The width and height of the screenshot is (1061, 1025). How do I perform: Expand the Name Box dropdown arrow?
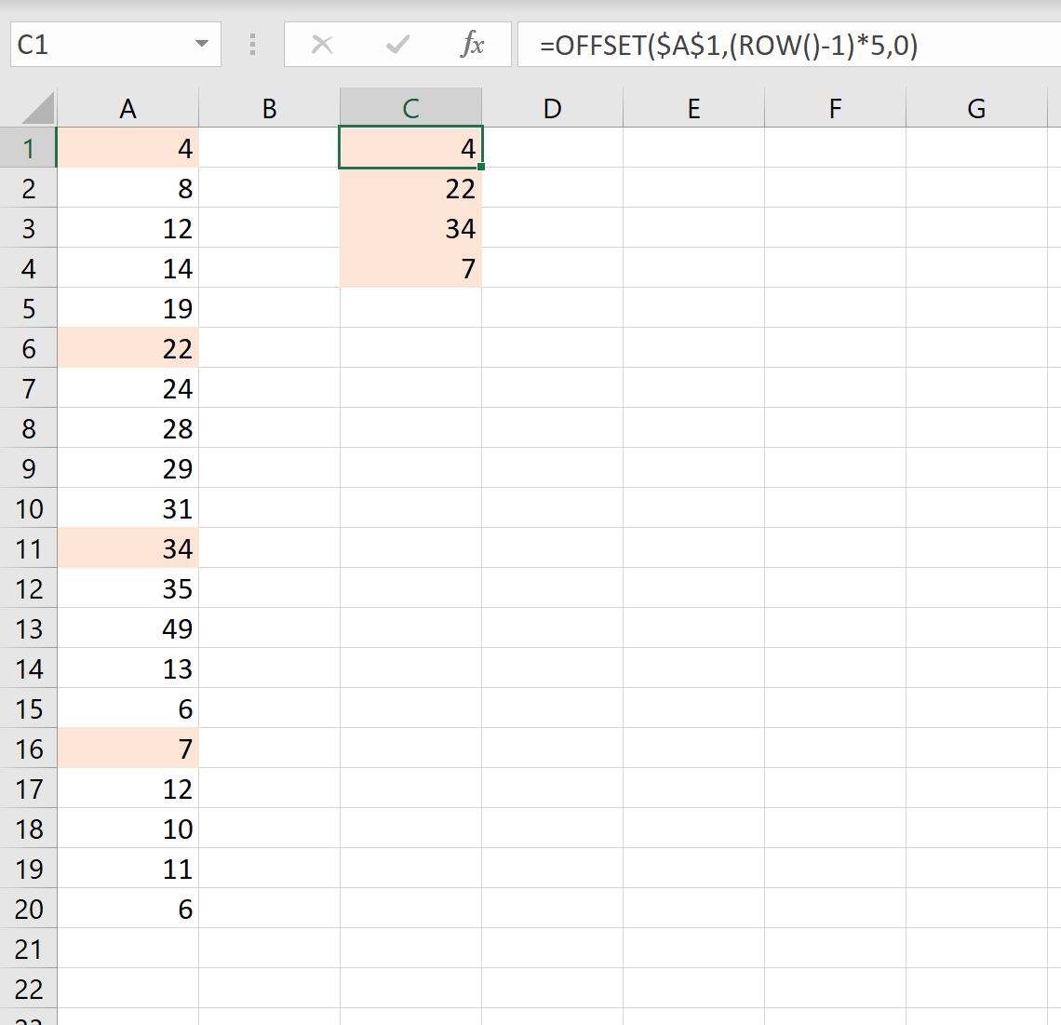pyautogui.click(x=201, y=44)
